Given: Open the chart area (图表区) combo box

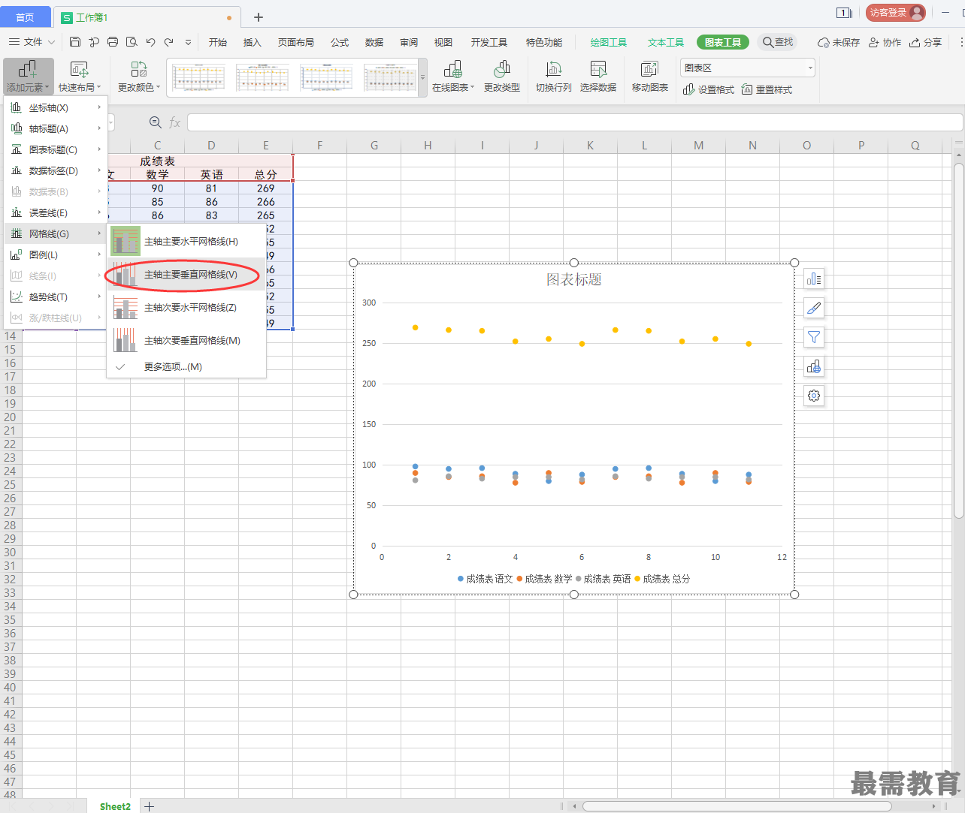Looking at the screenshot, I should [748, 68].
